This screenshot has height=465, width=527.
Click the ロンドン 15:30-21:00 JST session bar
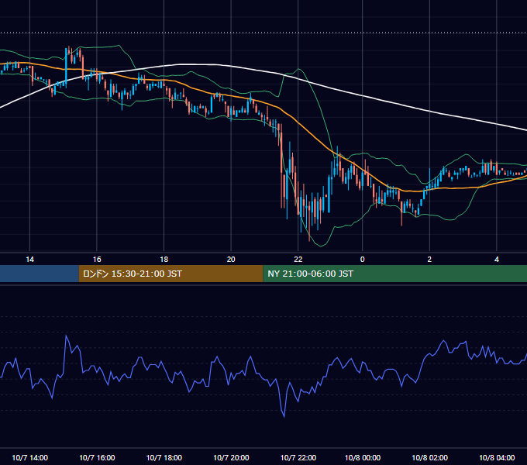coord(170,274)
